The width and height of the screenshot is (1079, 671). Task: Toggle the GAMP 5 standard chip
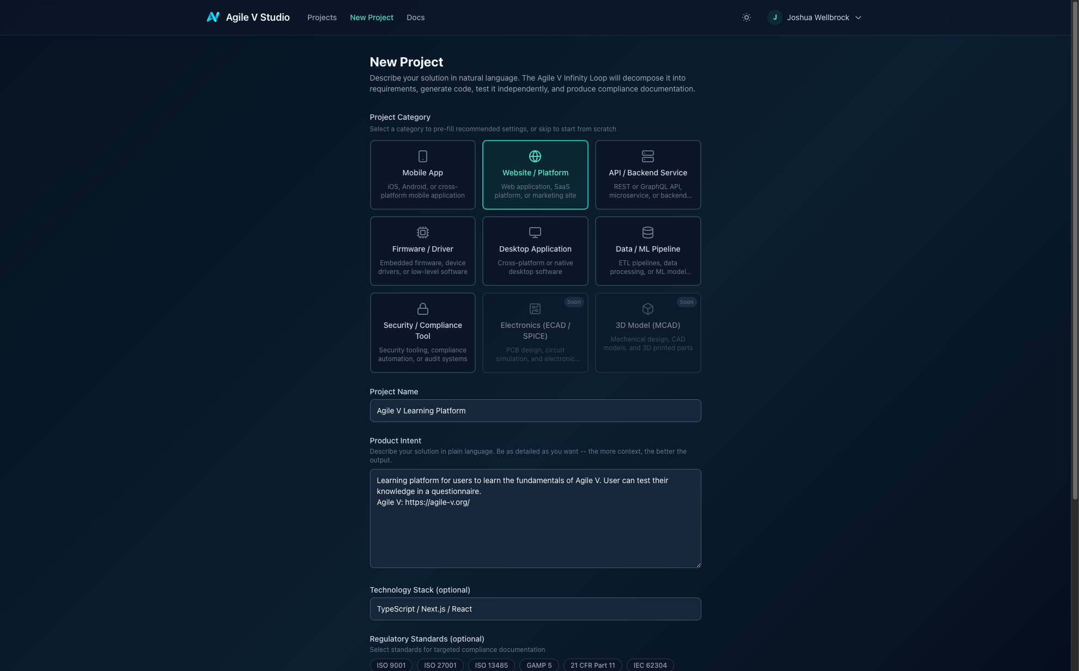[x=538, y=665]
